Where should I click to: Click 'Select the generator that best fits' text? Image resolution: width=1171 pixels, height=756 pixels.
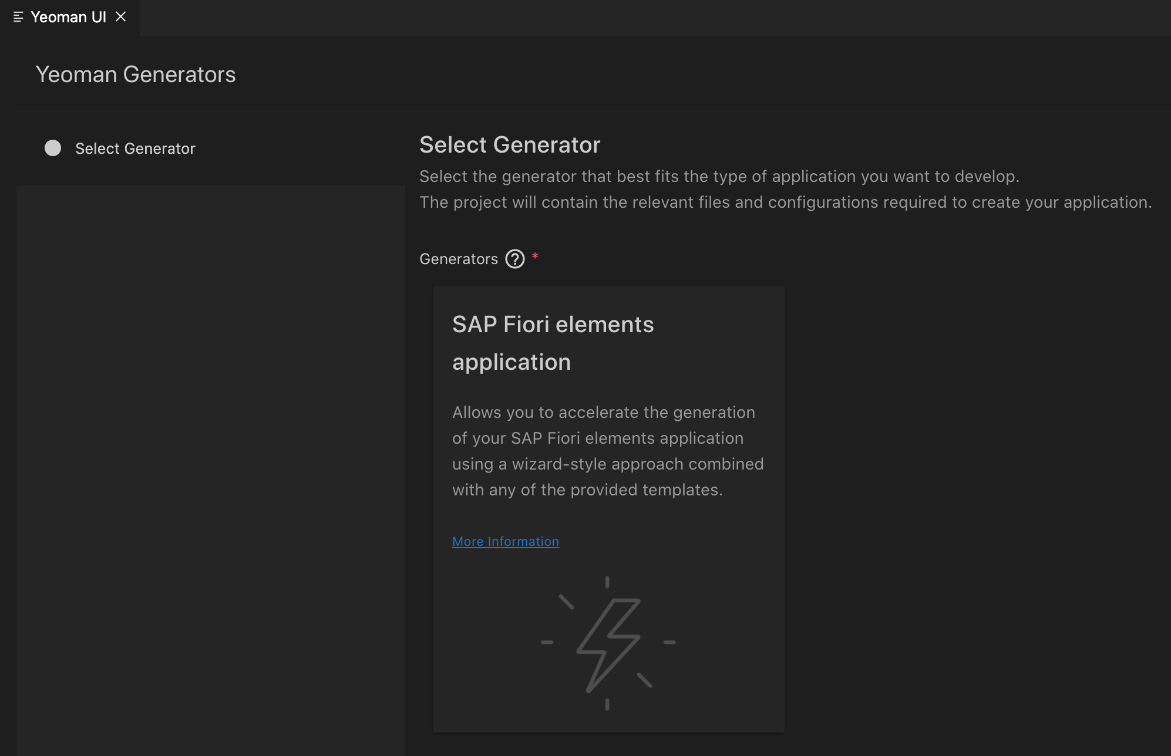(x=719, y=176)
